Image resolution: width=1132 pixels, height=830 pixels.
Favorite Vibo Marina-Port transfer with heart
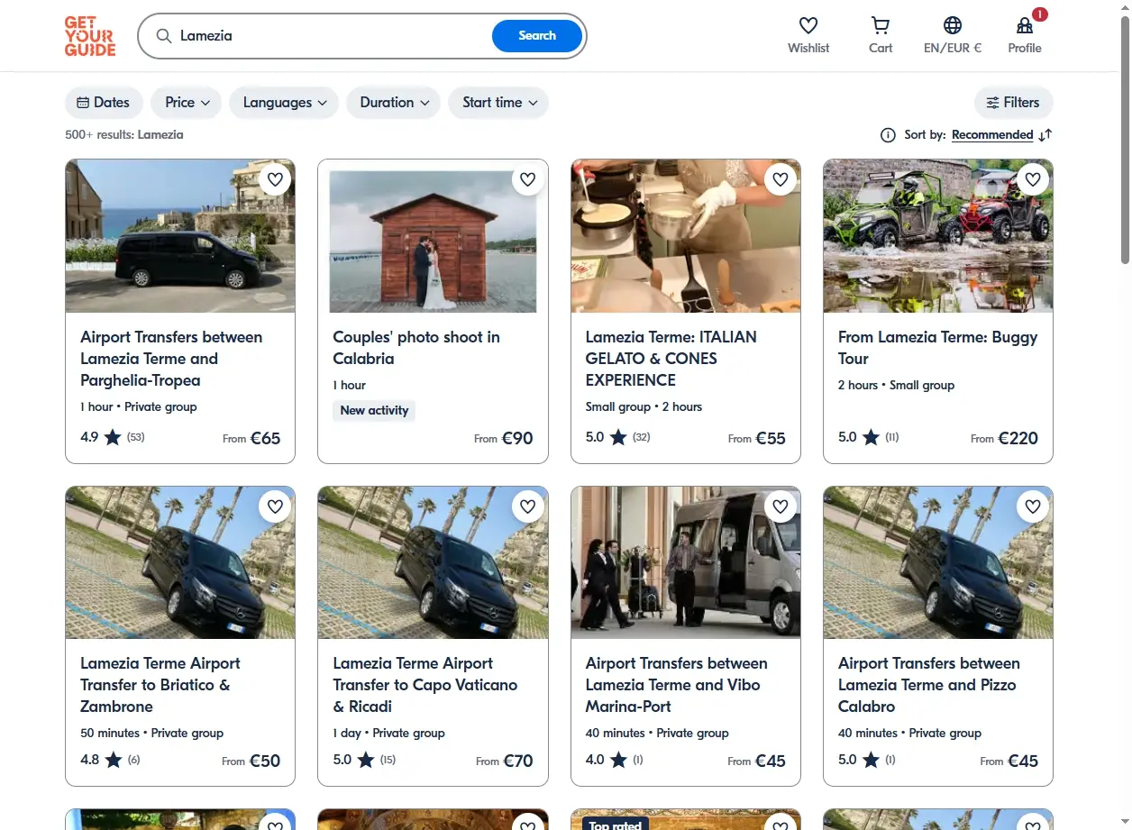781,506
